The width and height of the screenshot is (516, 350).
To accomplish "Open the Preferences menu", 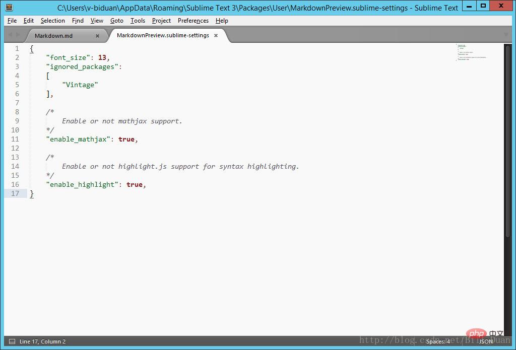I will (x=193, y=21).
